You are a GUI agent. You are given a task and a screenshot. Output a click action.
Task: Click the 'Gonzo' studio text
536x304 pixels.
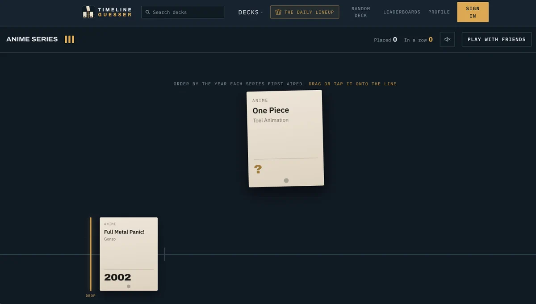click(110, 239)
